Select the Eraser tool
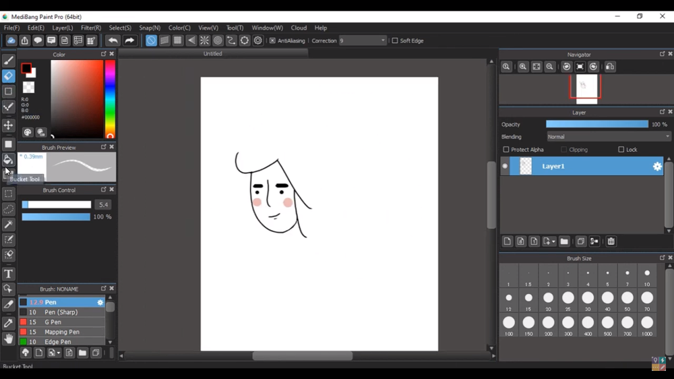674x379 pixels. coord(9,76)
